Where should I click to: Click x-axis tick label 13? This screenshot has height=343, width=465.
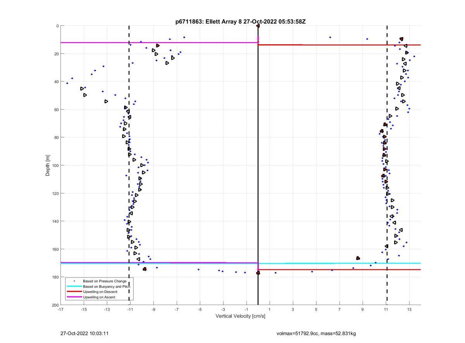[x=409, y=309]
